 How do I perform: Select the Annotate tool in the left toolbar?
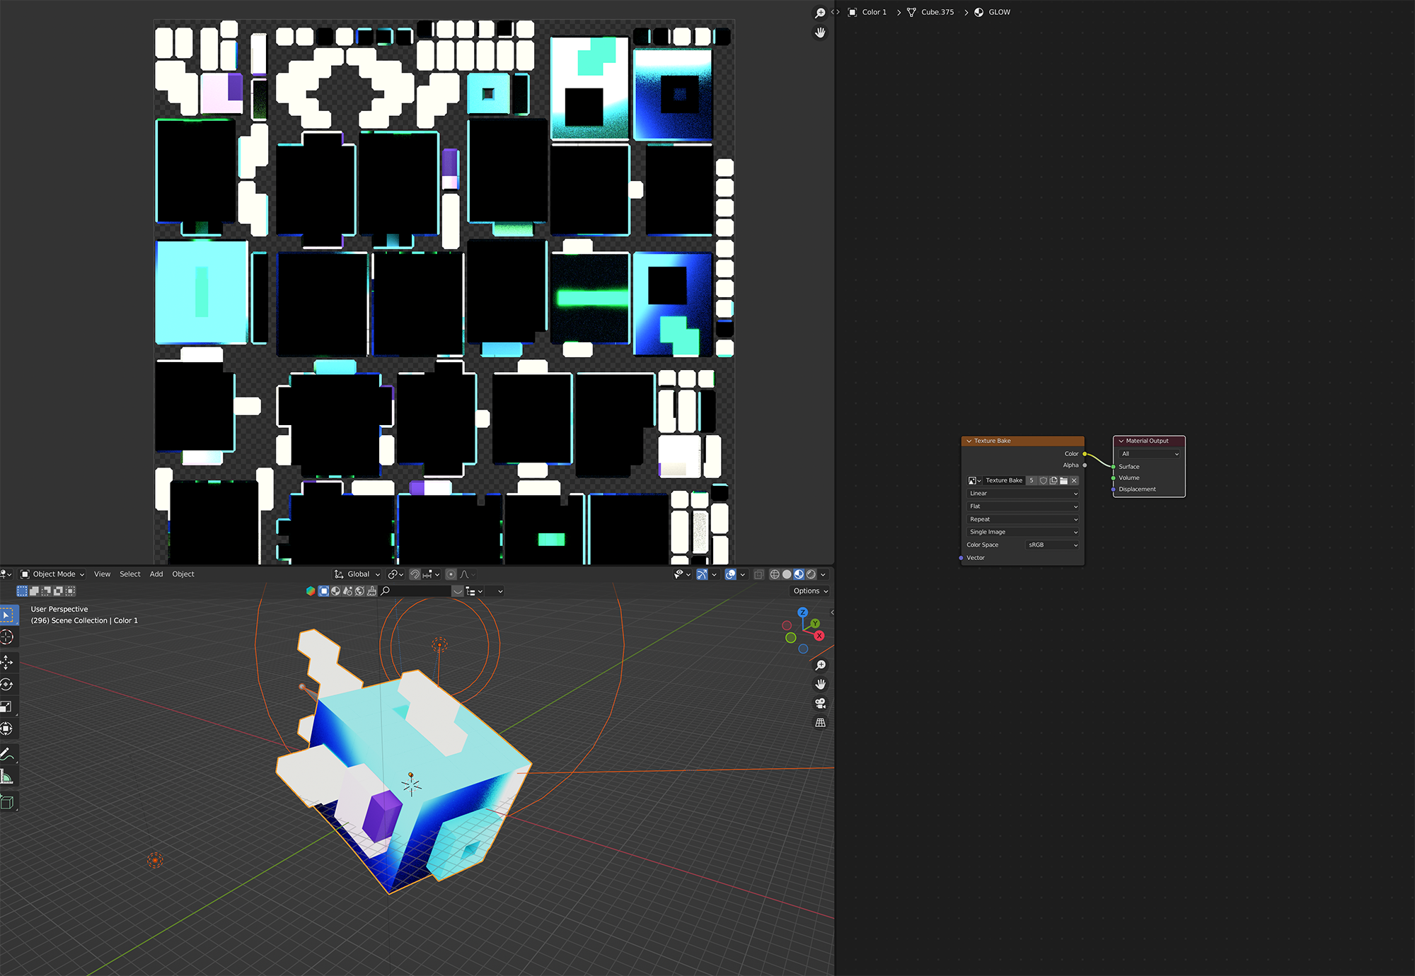tap(8, 754)
